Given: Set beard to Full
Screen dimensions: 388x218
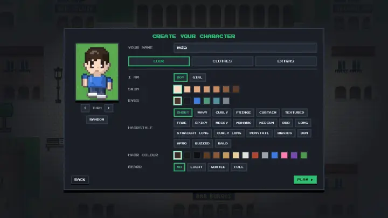Looking at the screenshot, I should pyautogui.click(x=239, y=167).
